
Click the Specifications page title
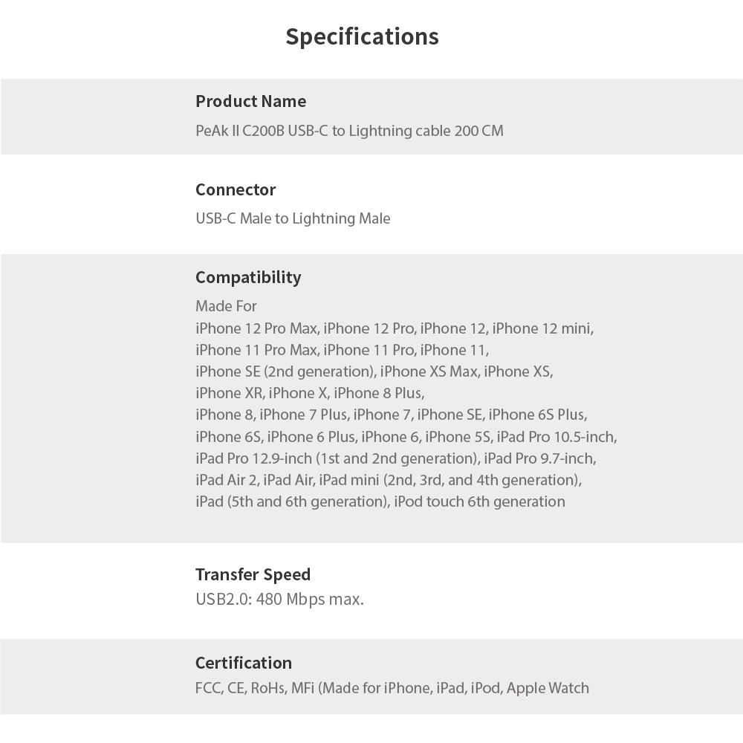pos(362,36)
